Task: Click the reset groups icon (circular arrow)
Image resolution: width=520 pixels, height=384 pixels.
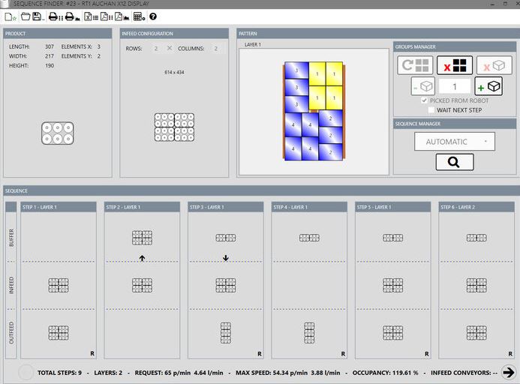Action: [416, 66]
